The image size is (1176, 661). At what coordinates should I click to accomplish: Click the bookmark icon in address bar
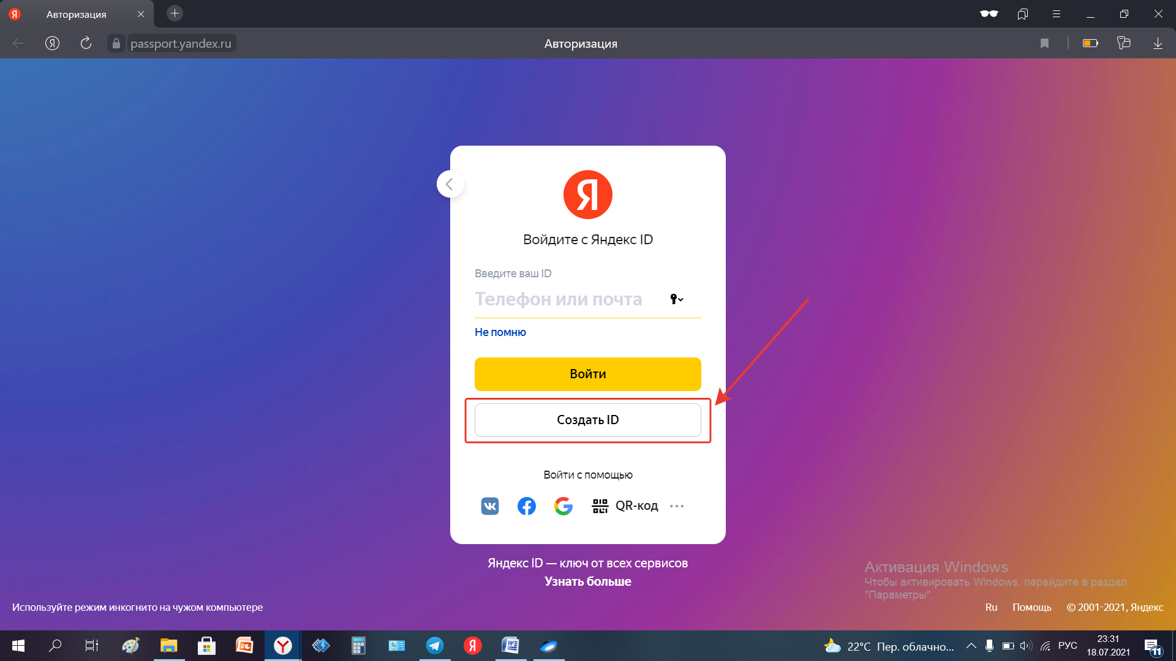click(x=1045, y=43)
